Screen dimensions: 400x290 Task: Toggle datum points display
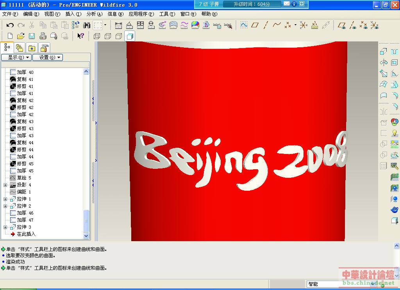pyautogui.click(x=364, y=25)
